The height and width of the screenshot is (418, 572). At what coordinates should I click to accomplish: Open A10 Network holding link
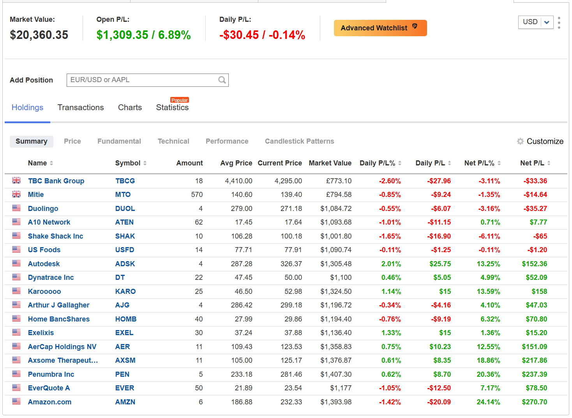pyautogui.click(x=49, y=222)
